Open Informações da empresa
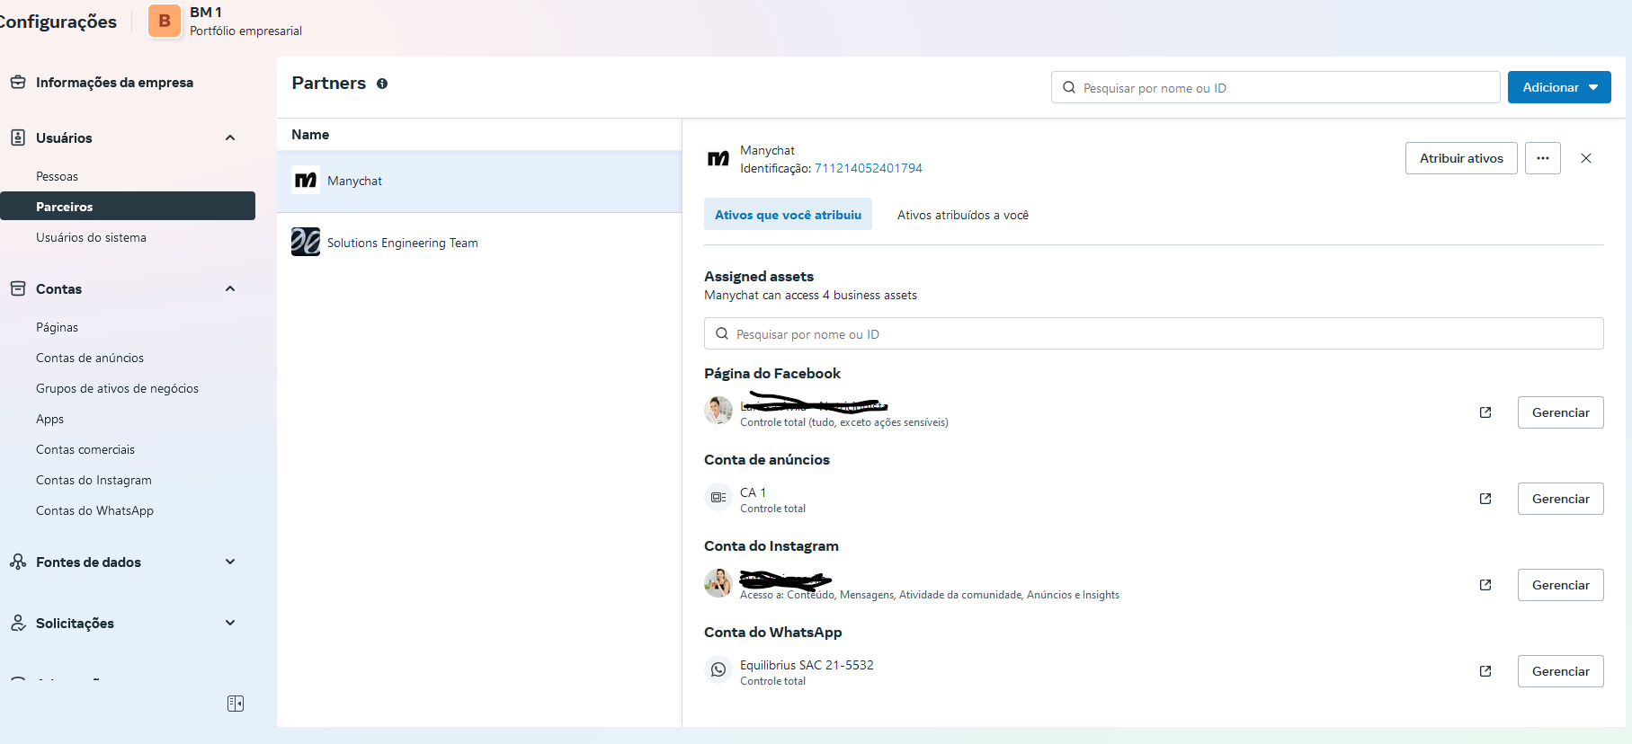This screenshot has height=744, width=1632. click(114, 82)
